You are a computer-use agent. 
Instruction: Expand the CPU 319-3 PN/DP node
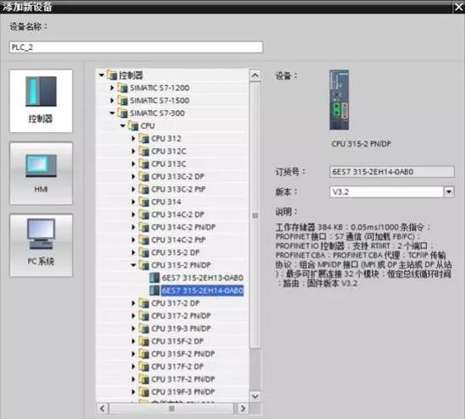pos(134,328)
